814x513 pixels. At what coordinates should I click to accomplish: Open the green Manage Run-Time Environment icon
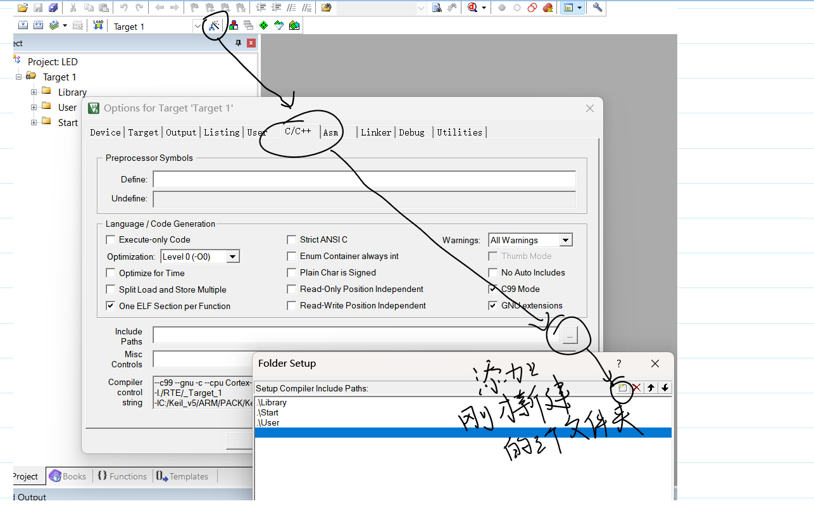tap(263, 25)
